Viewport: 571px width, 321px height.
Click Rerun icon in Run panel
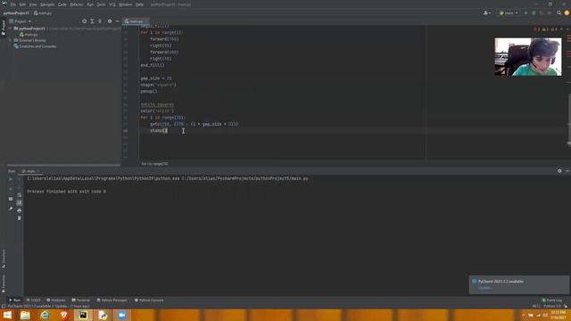pyautogui.click(x=11, y=179)
